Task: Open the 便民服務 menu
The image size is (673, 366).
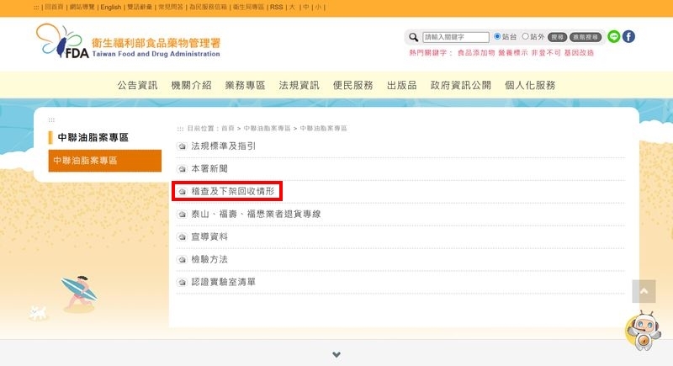Action: coord(352,85)
